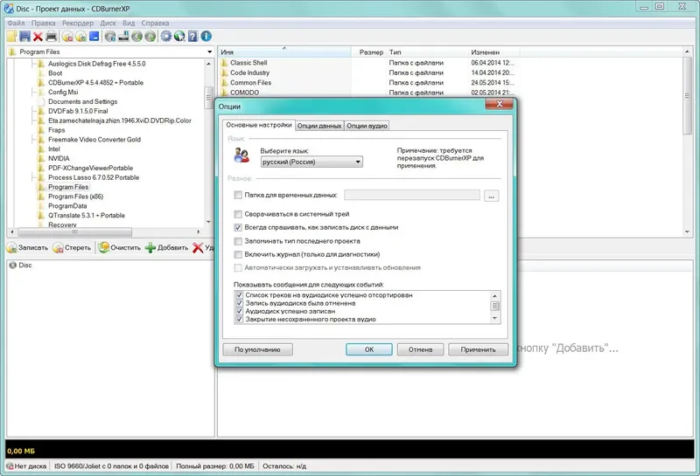The height and width of the screenshot is (476, 700).
Task: Click the blue round info icon
Action: tap(206, 37)
